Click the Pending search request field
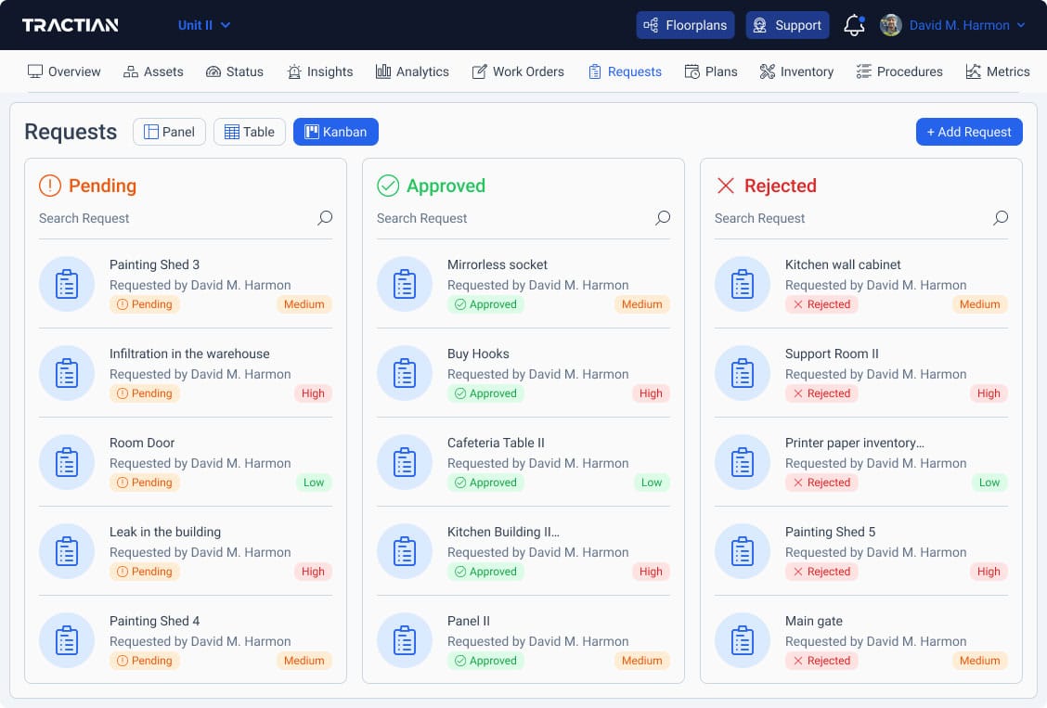Viewport: 1047px width, 708px height. point(186,218)
